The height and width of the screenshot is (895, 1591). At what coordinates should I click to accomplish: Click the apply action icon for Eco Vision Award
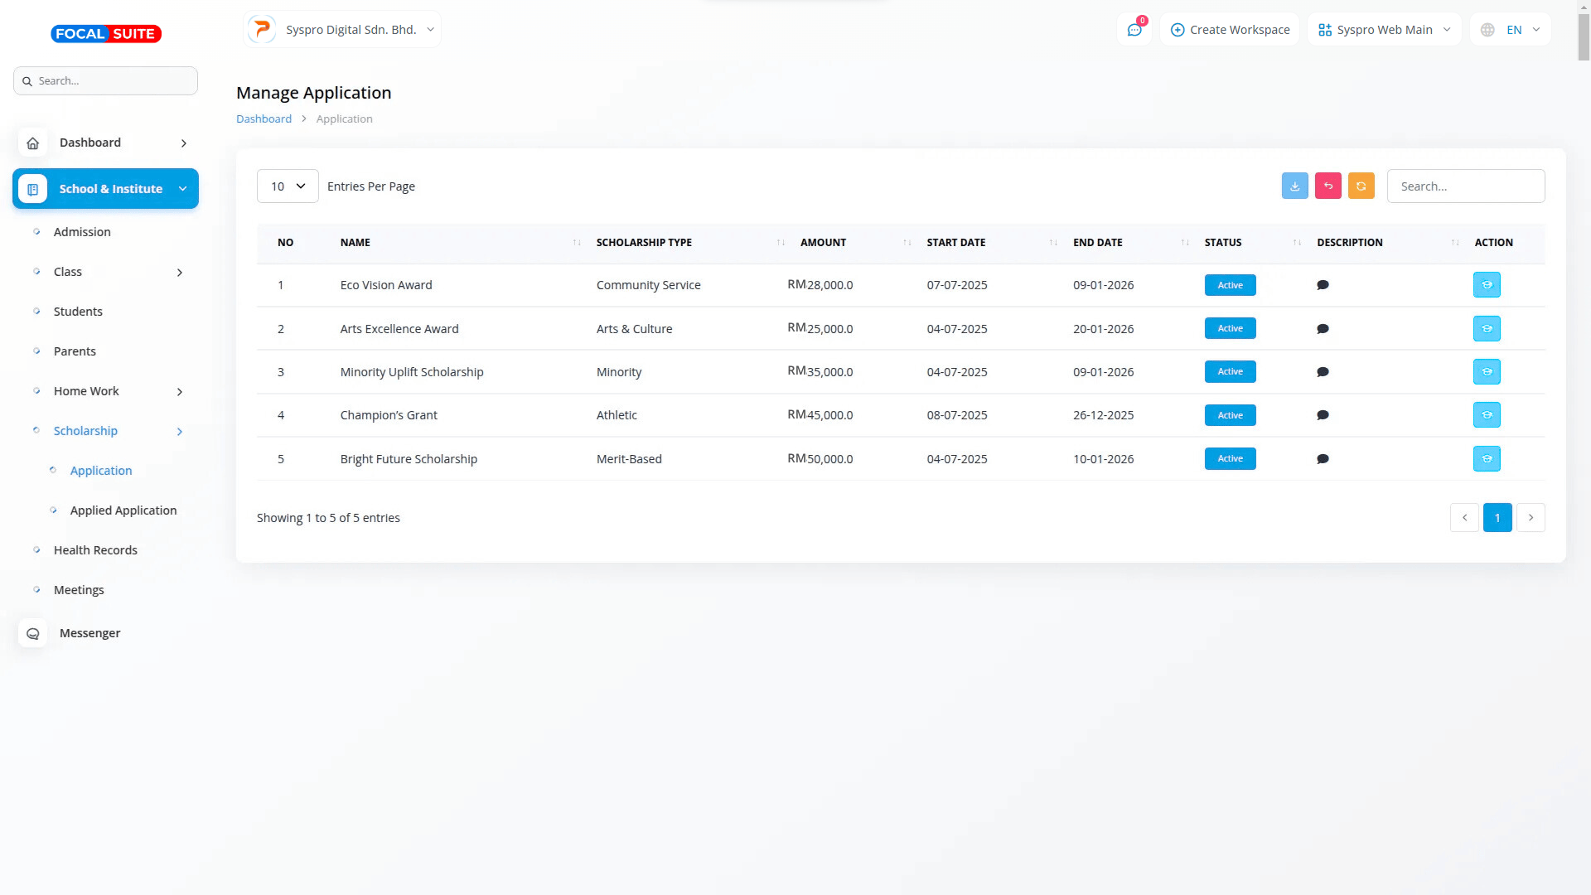1487,285
